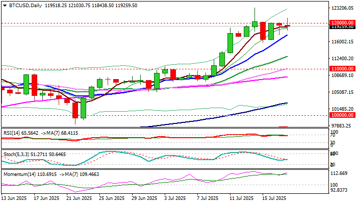Click the ->MA(7) 109.4663 momentum text
The width and height of the screenshot is (357, 204).
79,174
